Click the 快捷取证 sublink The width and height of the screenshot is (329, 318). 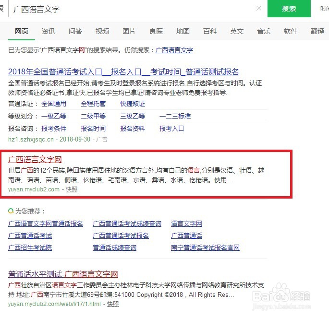coord(133,104)
